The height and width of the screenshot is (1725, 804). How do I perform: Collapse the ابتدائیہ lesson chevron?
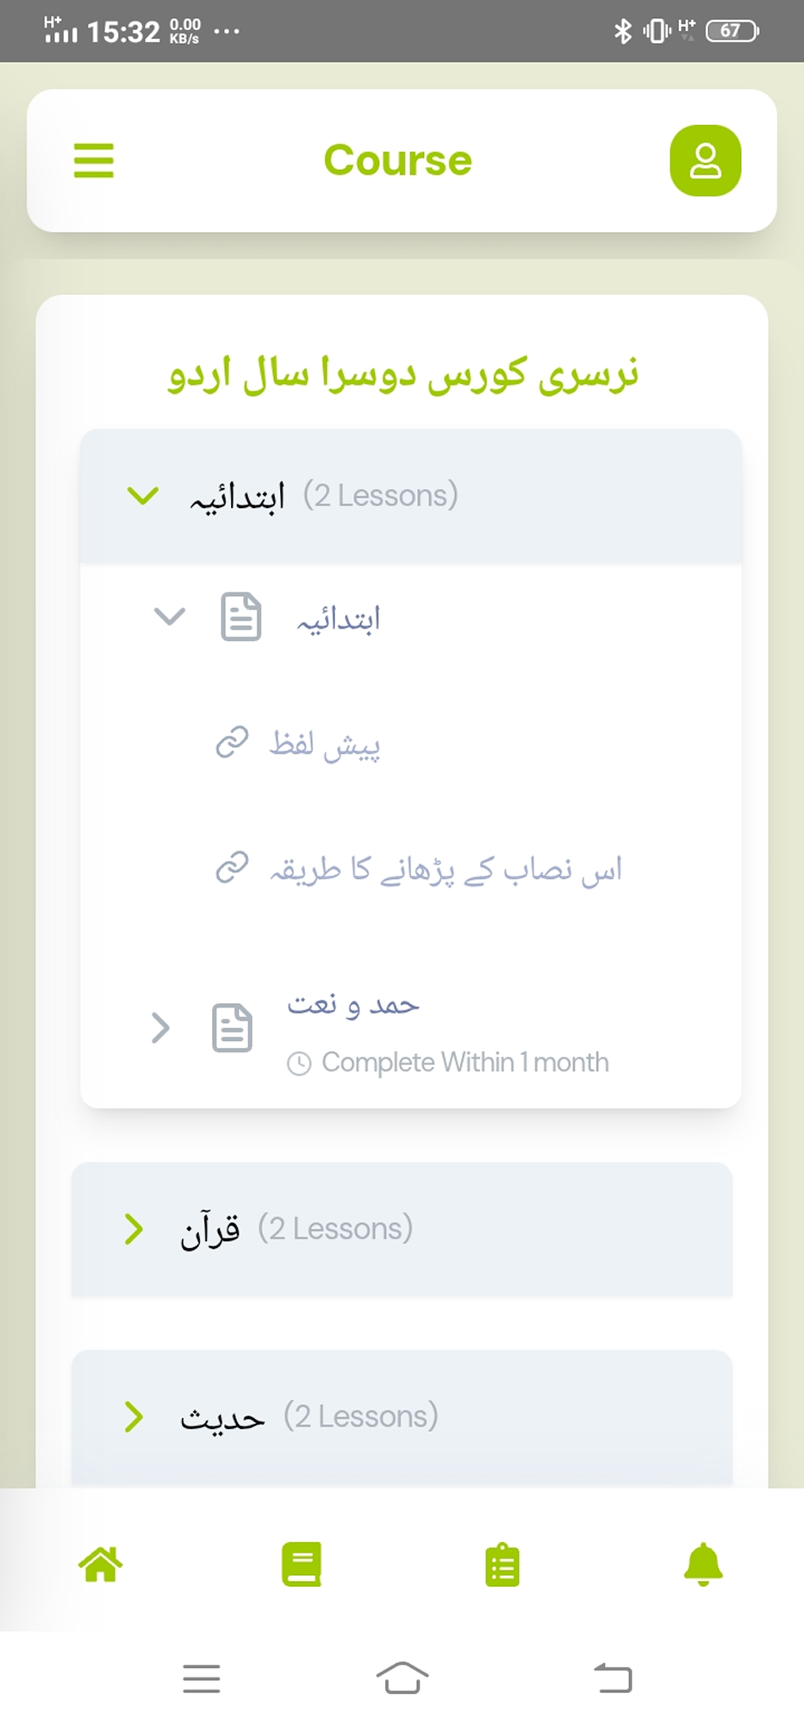(x=169, y=617)
